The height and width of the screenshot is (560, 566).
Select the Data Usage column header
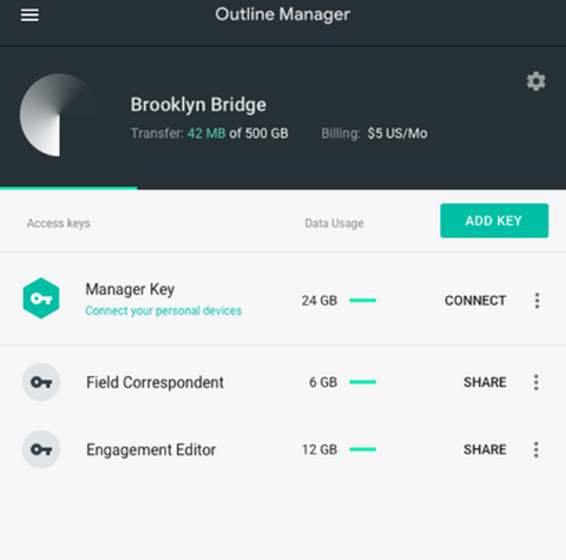(x=334, y=223)
